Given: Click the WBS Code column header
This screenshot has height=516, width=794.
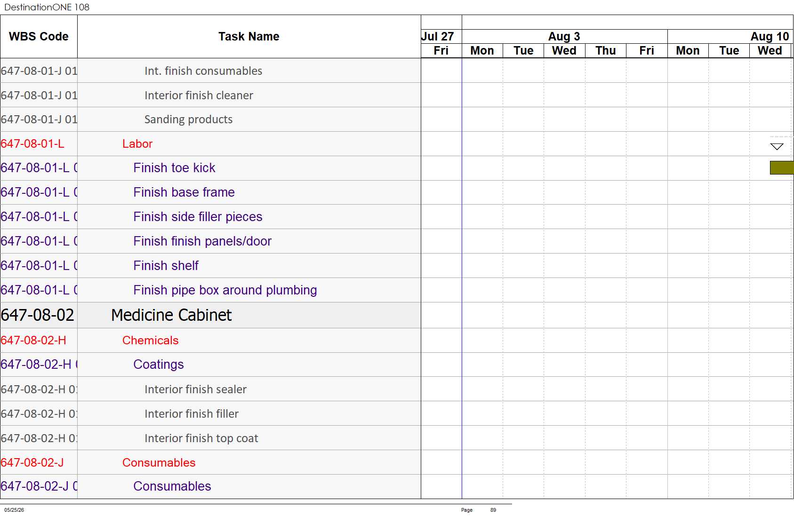Looking at the screenshot, I should pyautogui.click(x=39, y=36).
